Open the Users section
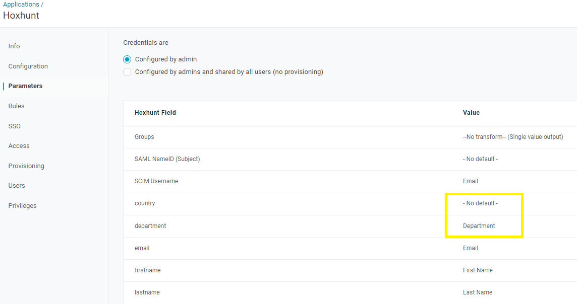The width and height of the screenshot is (577, 304). [x=17, y=185]
